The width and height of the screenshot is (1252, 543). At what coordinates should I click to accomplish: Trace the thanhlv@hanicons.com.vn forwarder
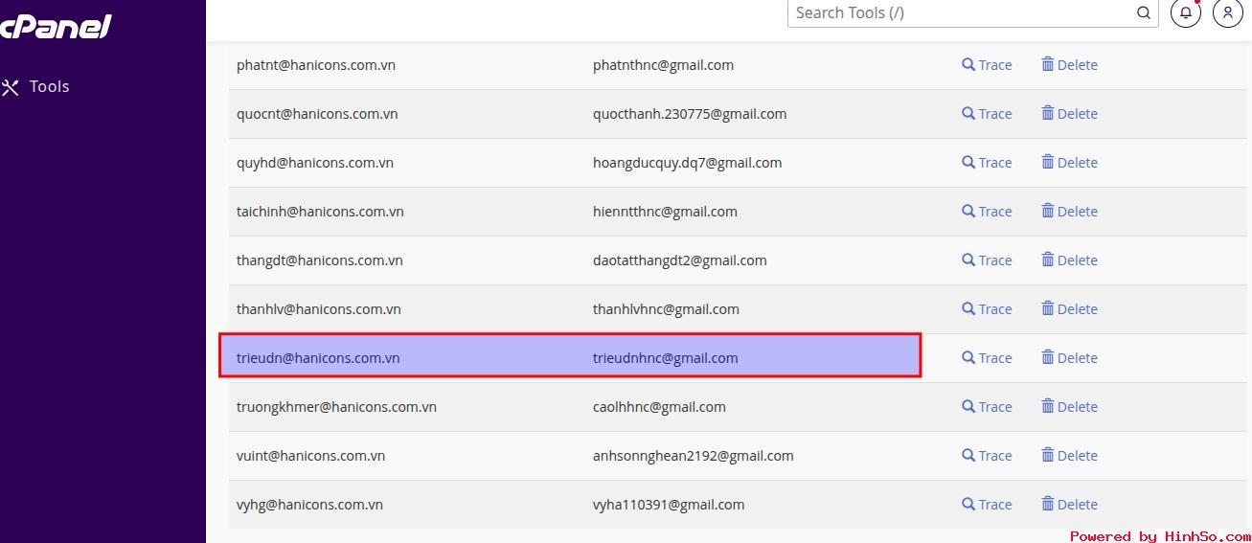click(x=987, y=309)
